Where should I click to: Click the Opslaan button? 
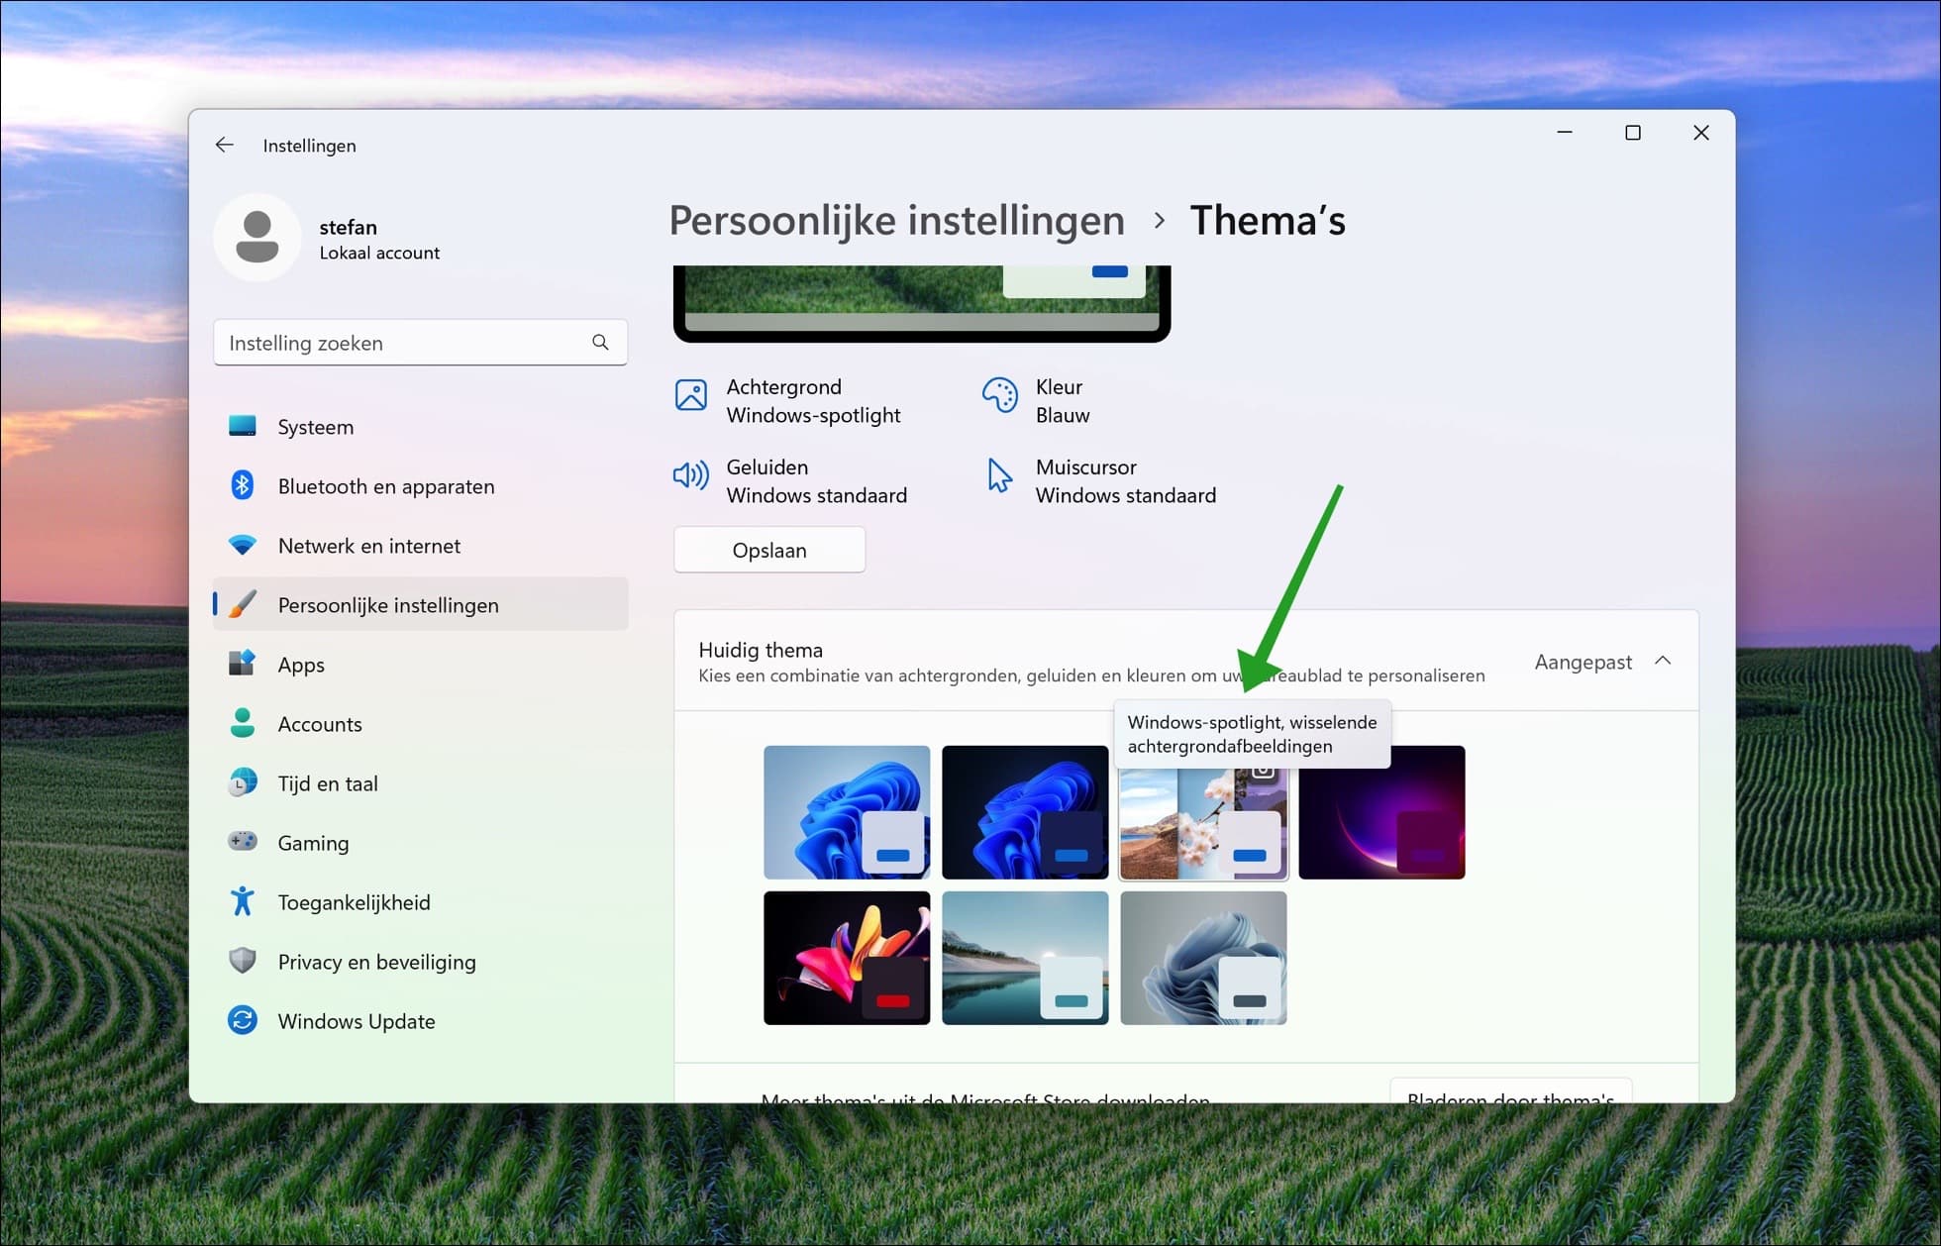tap(769, 550)
